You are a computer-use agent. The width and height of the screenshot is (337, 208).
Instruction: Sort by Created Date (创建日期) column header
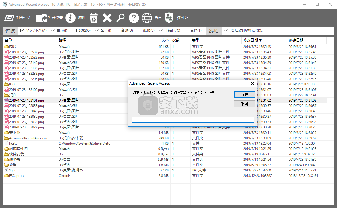[307, 40]
